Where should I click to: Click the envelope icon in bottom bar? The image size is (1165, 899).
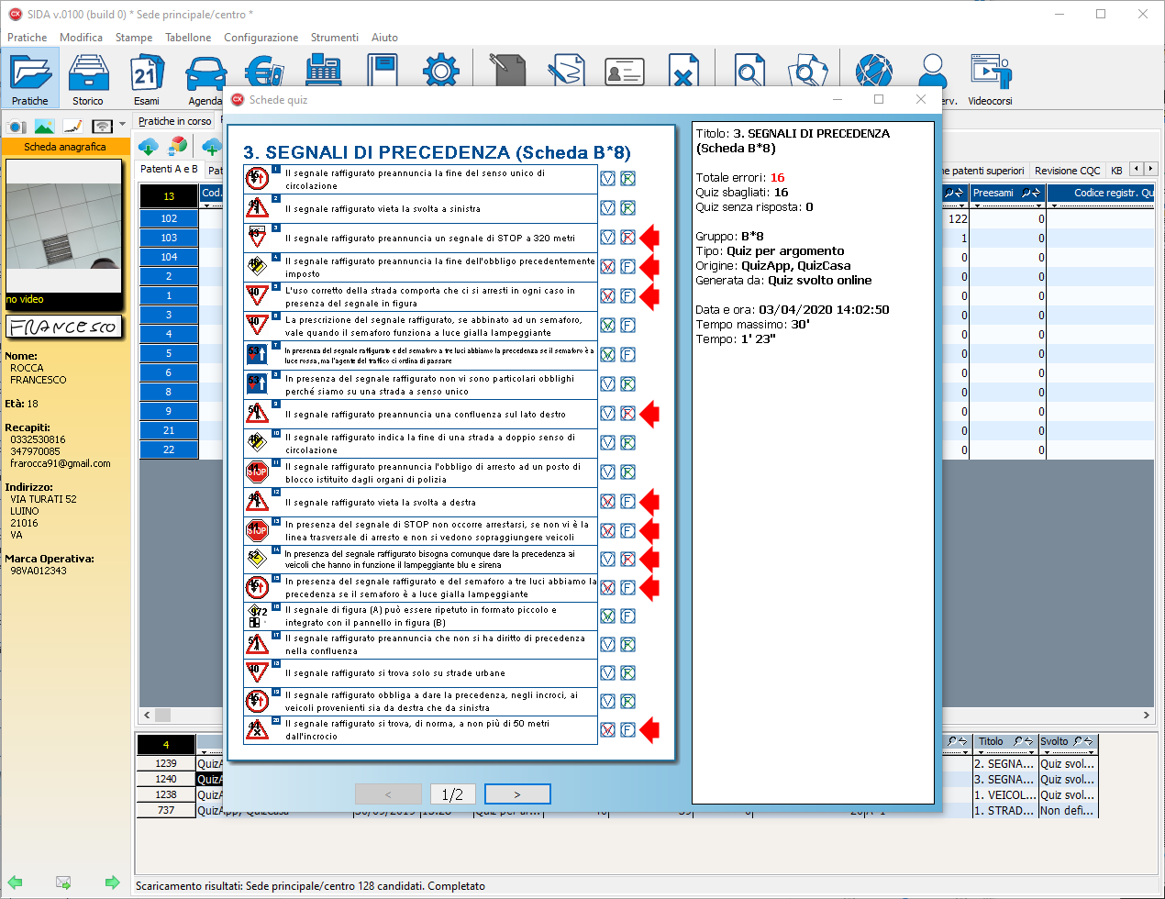point(63,882)
